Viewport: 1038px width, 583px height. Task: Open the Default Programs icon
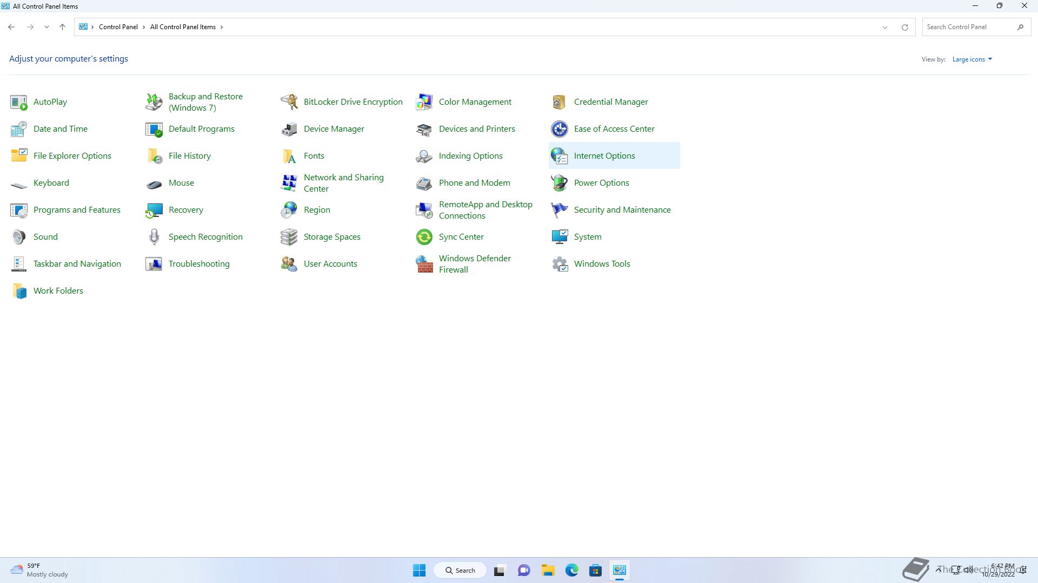(154, 129)
